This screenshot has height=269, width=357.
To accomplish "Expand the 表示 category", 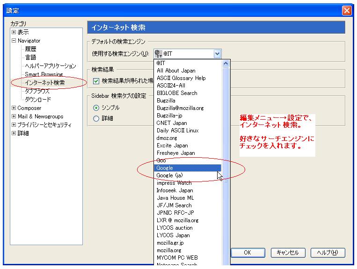I will (14, 32).
